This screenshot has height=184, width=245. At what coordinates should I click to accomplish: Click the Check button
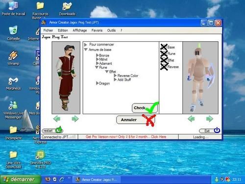[x=145, y=108]
